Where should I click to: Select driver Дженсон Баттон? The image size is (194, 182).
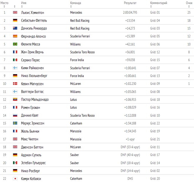pos(32,147)
